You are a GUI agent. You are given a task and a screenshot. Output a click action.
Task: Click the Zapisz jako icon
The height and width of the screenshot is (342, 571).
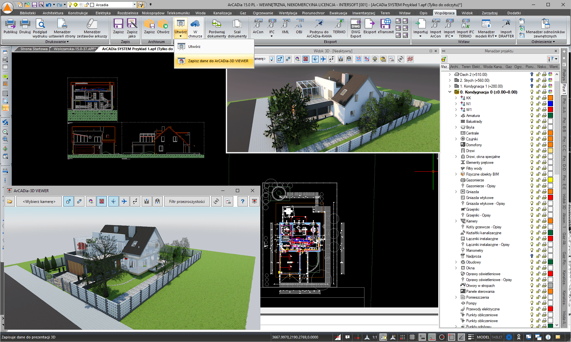[132, 24]
